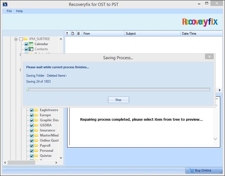Select the Insurance folder

coord(48,130)
